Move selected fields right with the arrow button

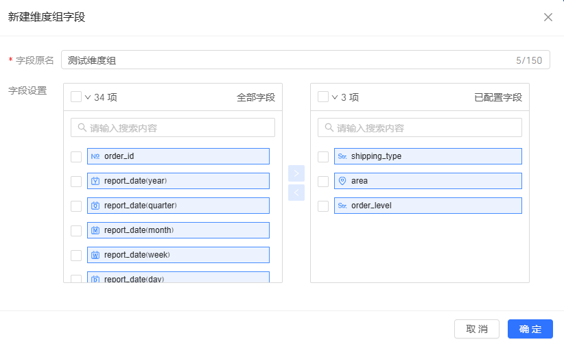(296, 173)
